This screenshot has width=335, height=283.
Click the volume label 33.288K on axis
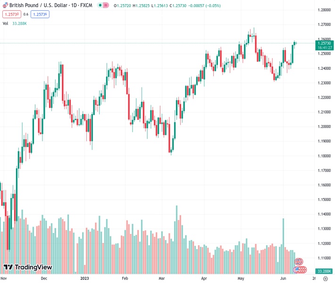click(323, 271)
